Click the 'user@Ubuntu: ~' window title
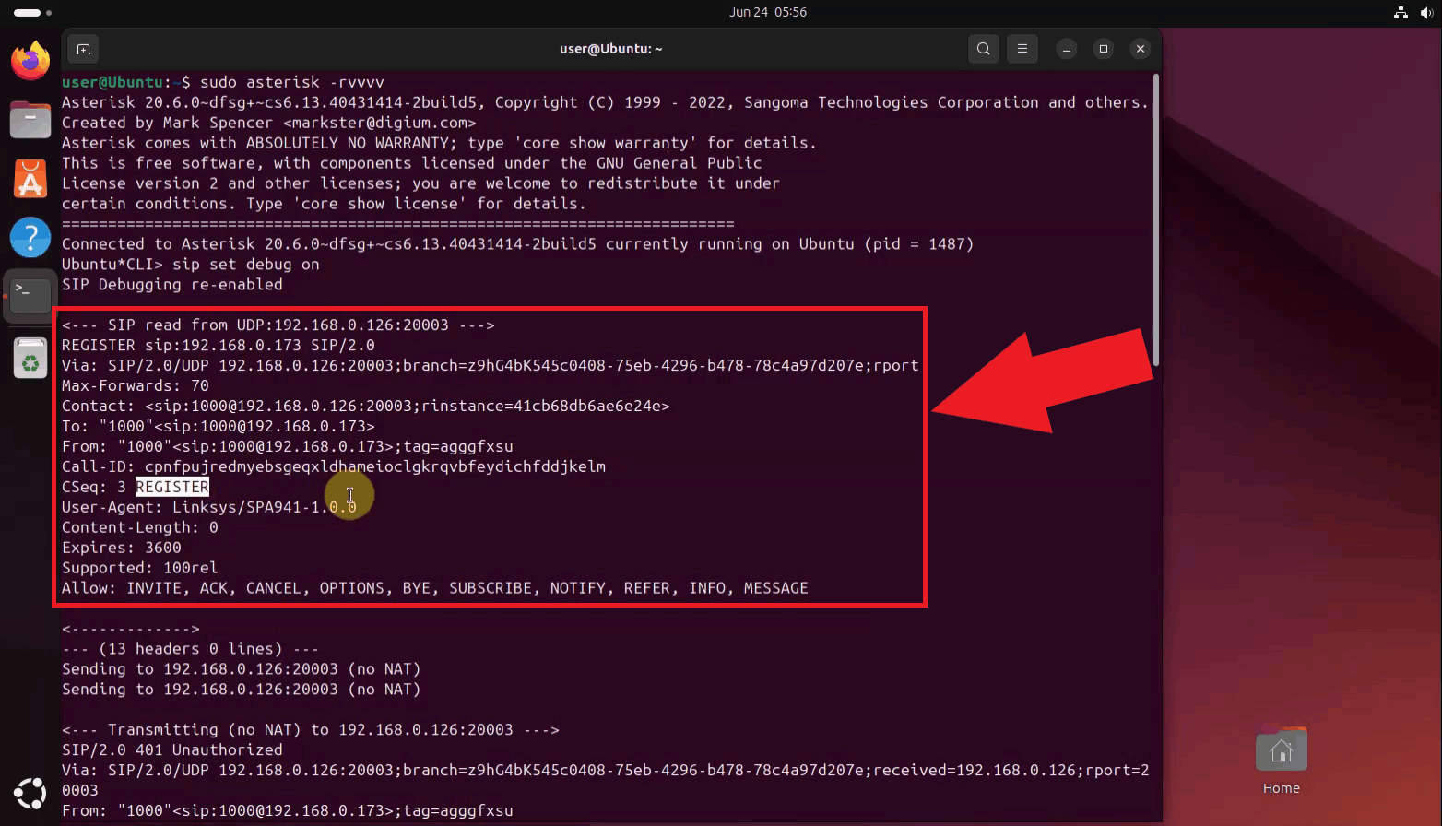1442x826 pixels. pyautogui.click(x=611, y=49)
